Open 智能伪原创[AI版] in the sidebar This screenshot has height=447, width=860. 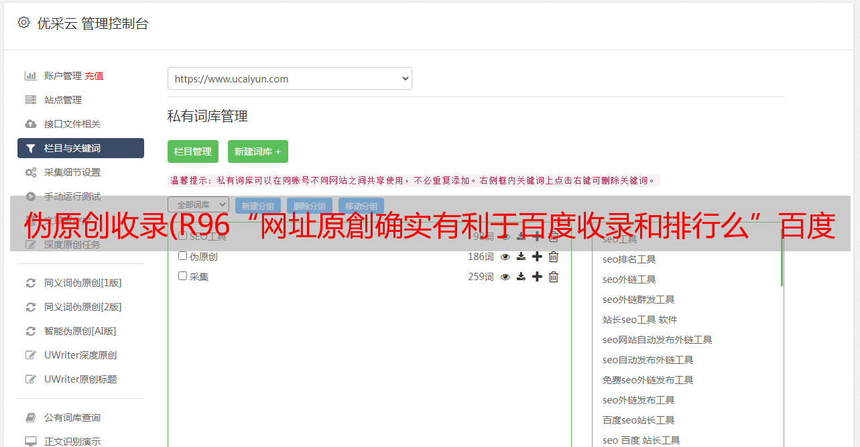coord(80,331)
